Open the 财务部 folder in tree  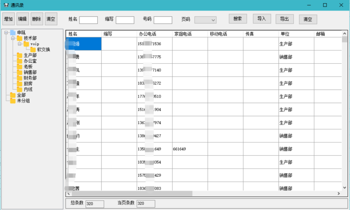click(20, 78)
